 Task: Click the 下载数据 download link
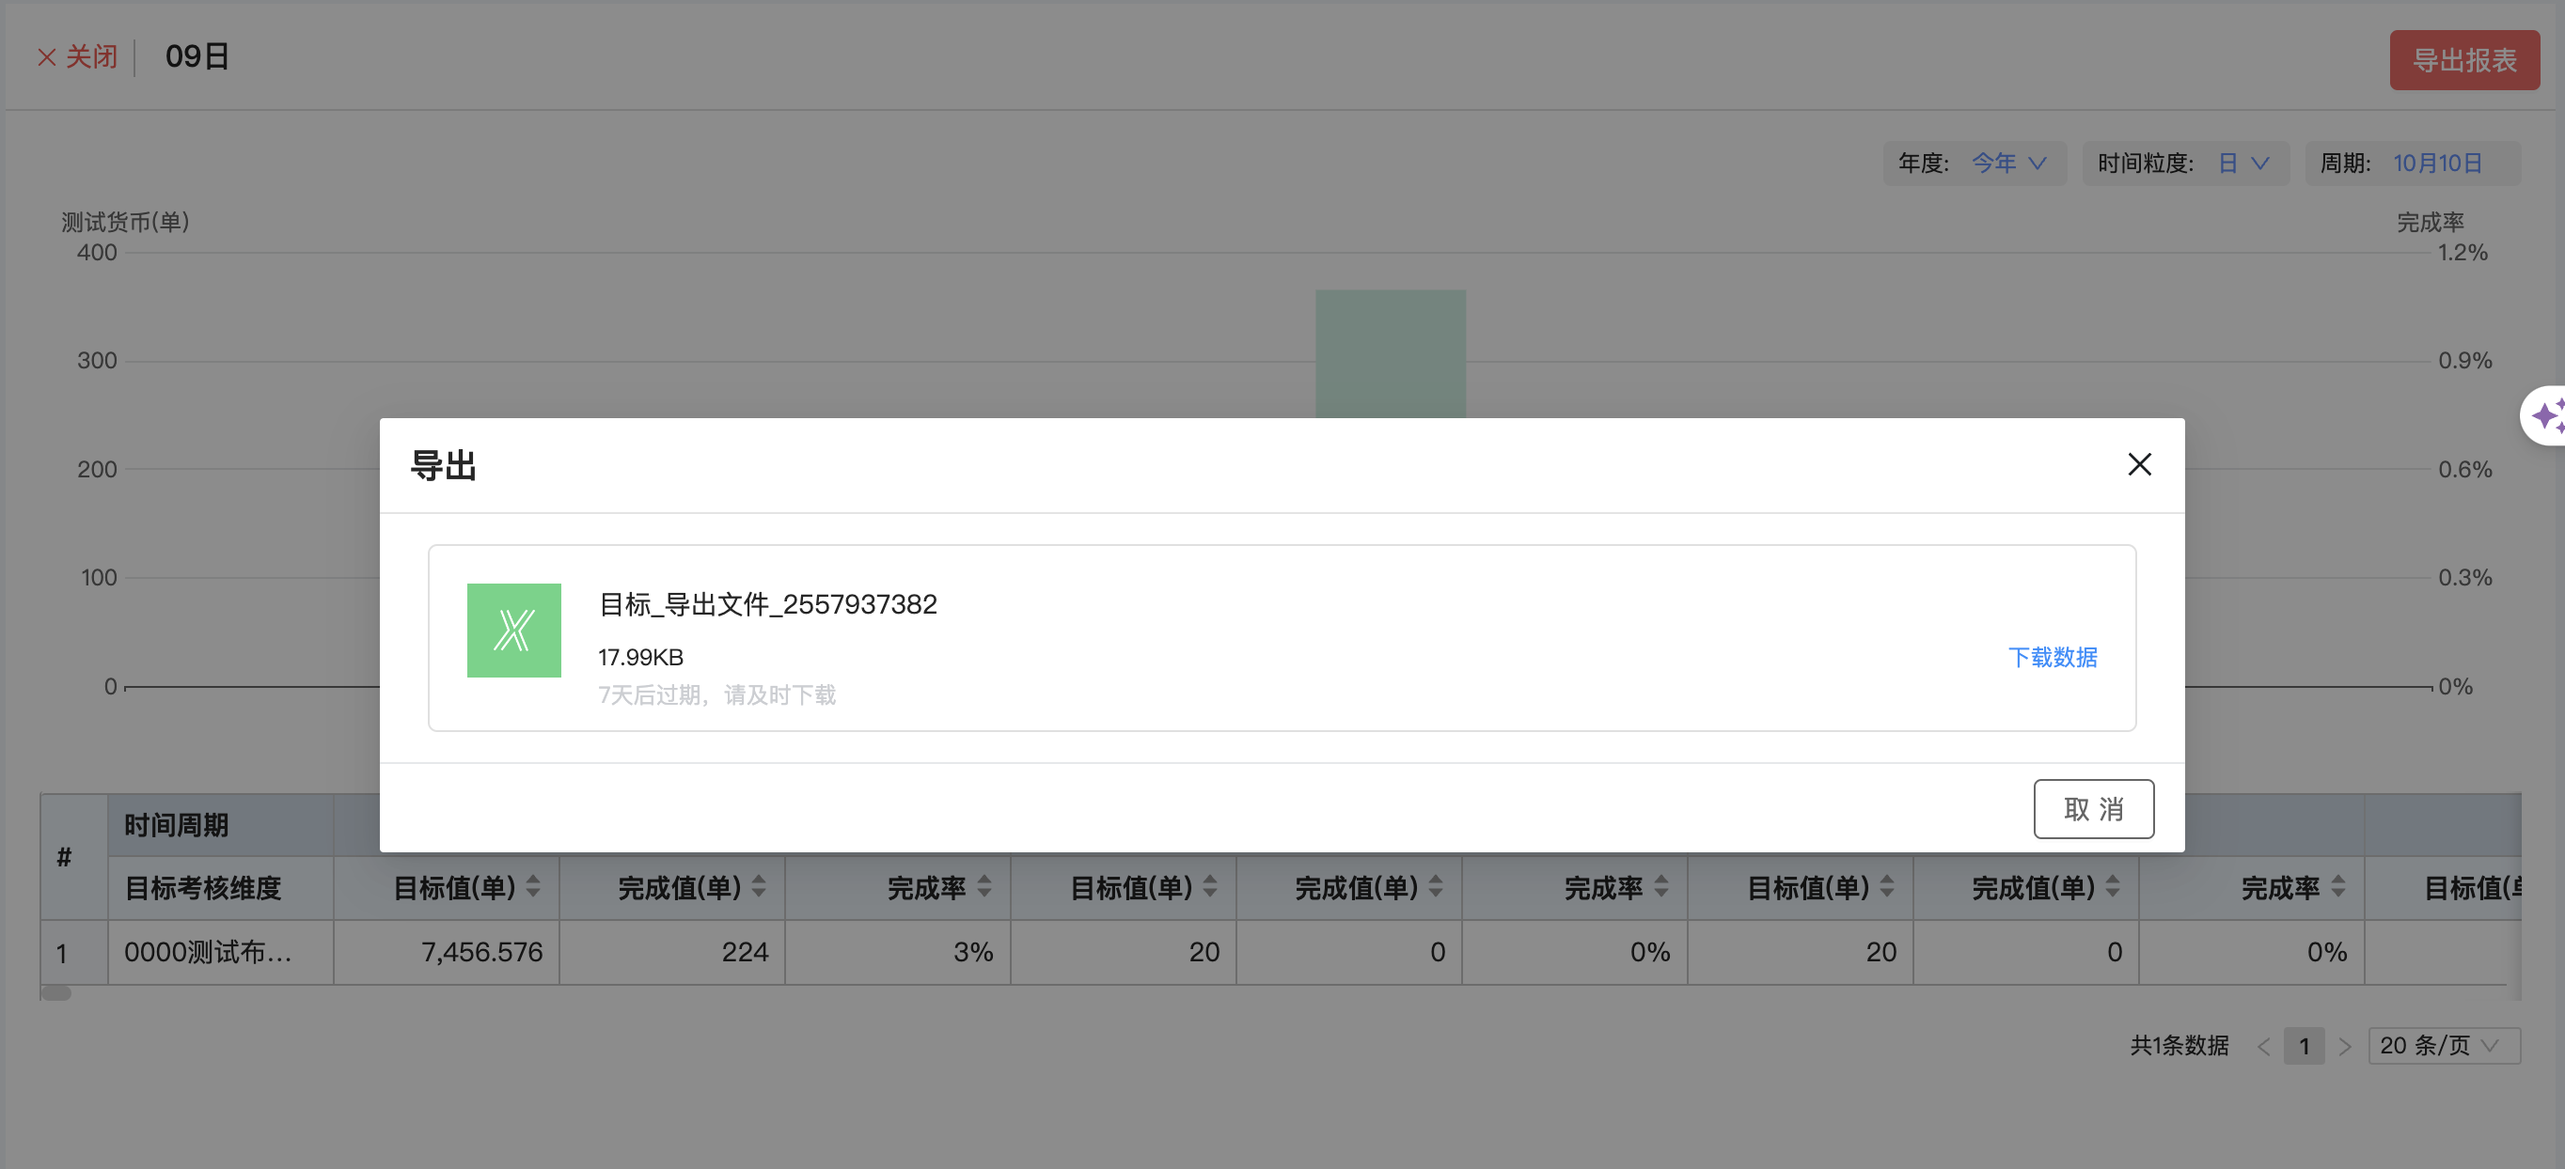2052,657
